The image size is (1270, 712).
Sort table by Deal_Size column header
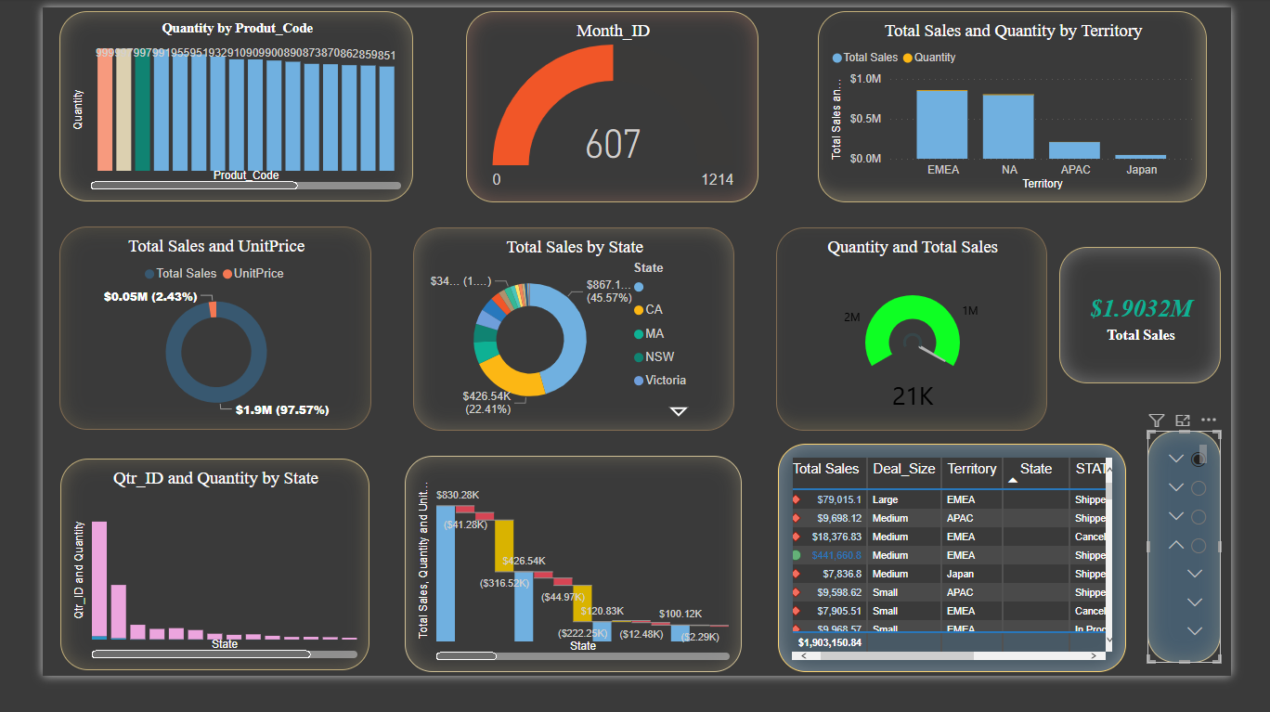904,470
